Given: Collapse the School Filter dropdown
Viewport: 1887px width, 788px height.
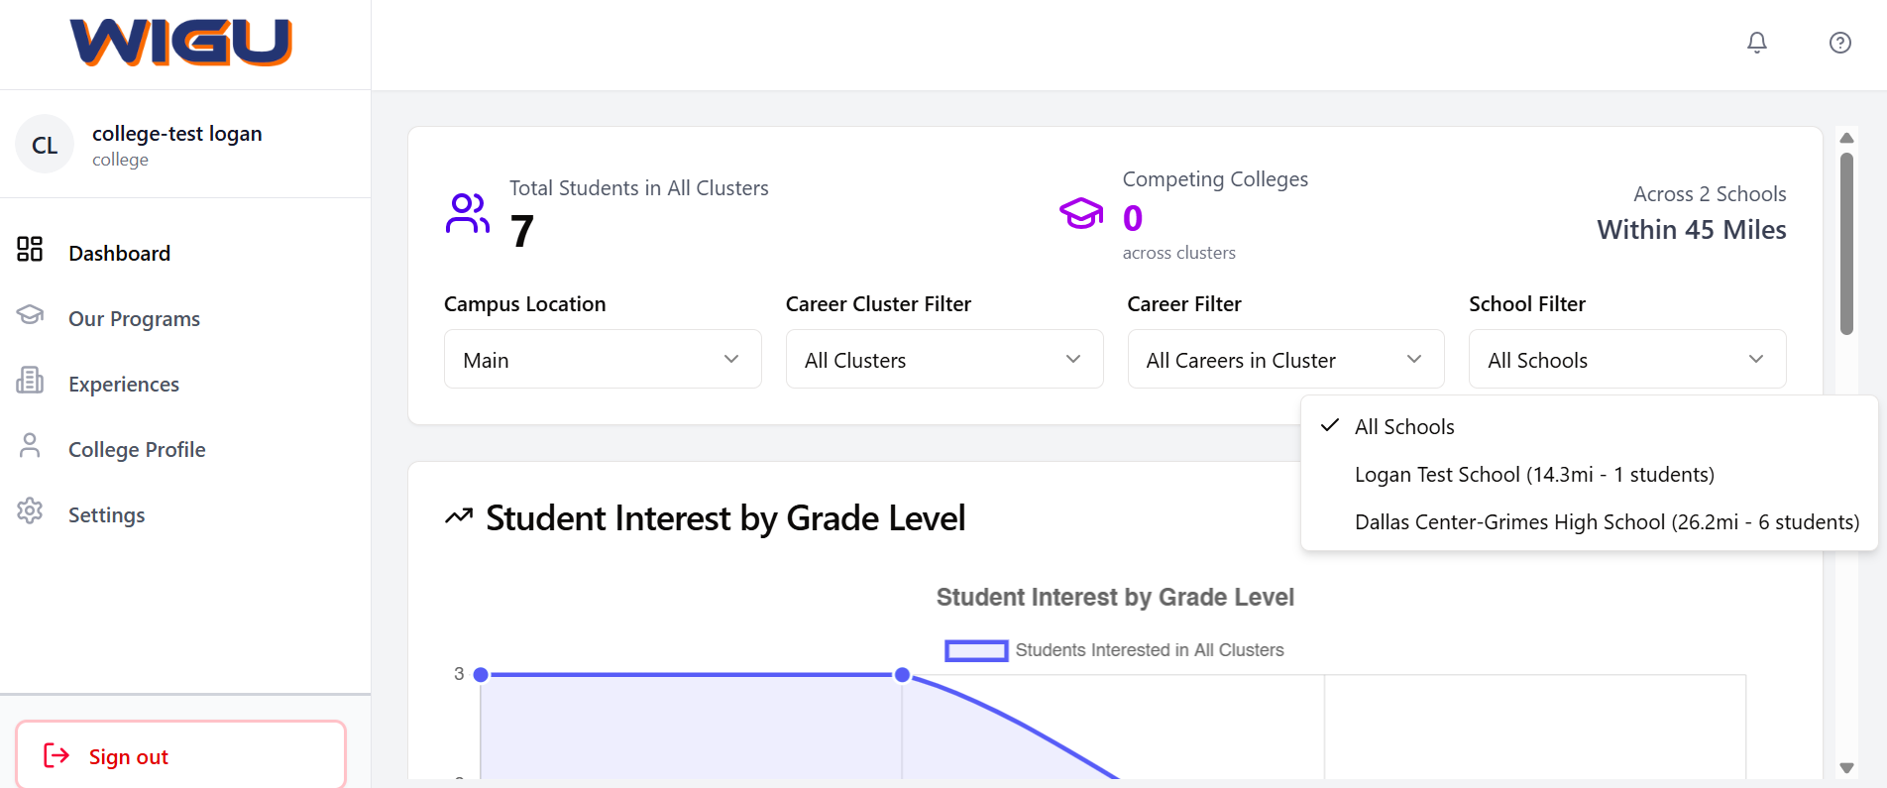Looking at the screenshot, I should click(1626, 359).
